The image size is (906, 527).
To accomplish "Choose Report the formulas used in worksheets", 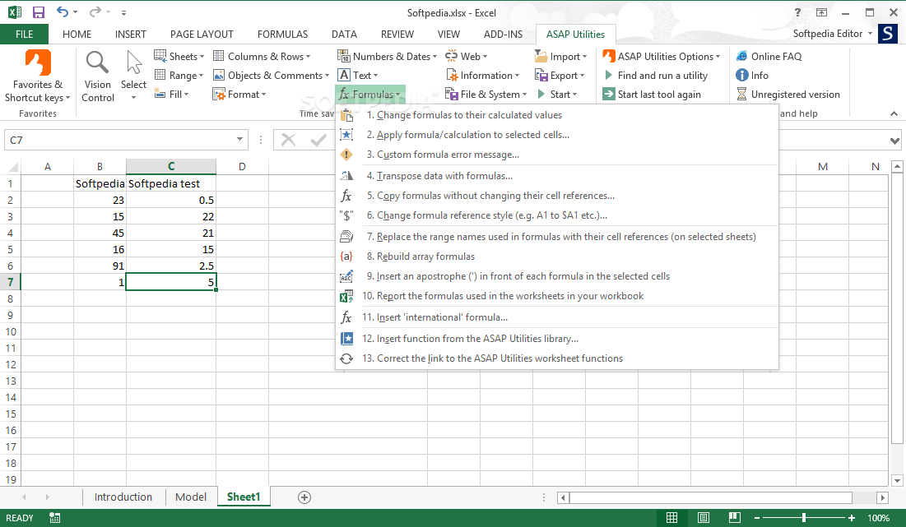I will pyautogui.click(x=557, y=295).
